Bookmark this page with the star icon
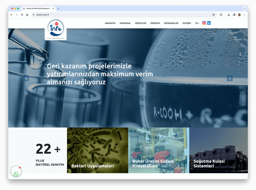 click(x=213, y=15)
